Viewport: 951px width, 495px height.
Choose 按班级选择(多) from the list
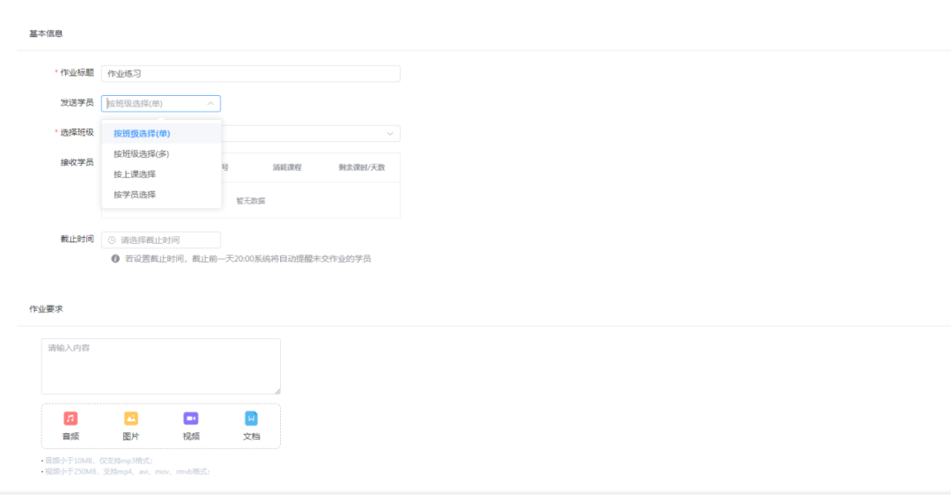point(142,154)
